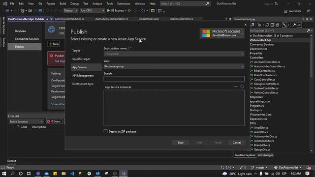The image size is (315, 177).
Task: Select API Management step in Publish wizard
Action: (83, 75)
